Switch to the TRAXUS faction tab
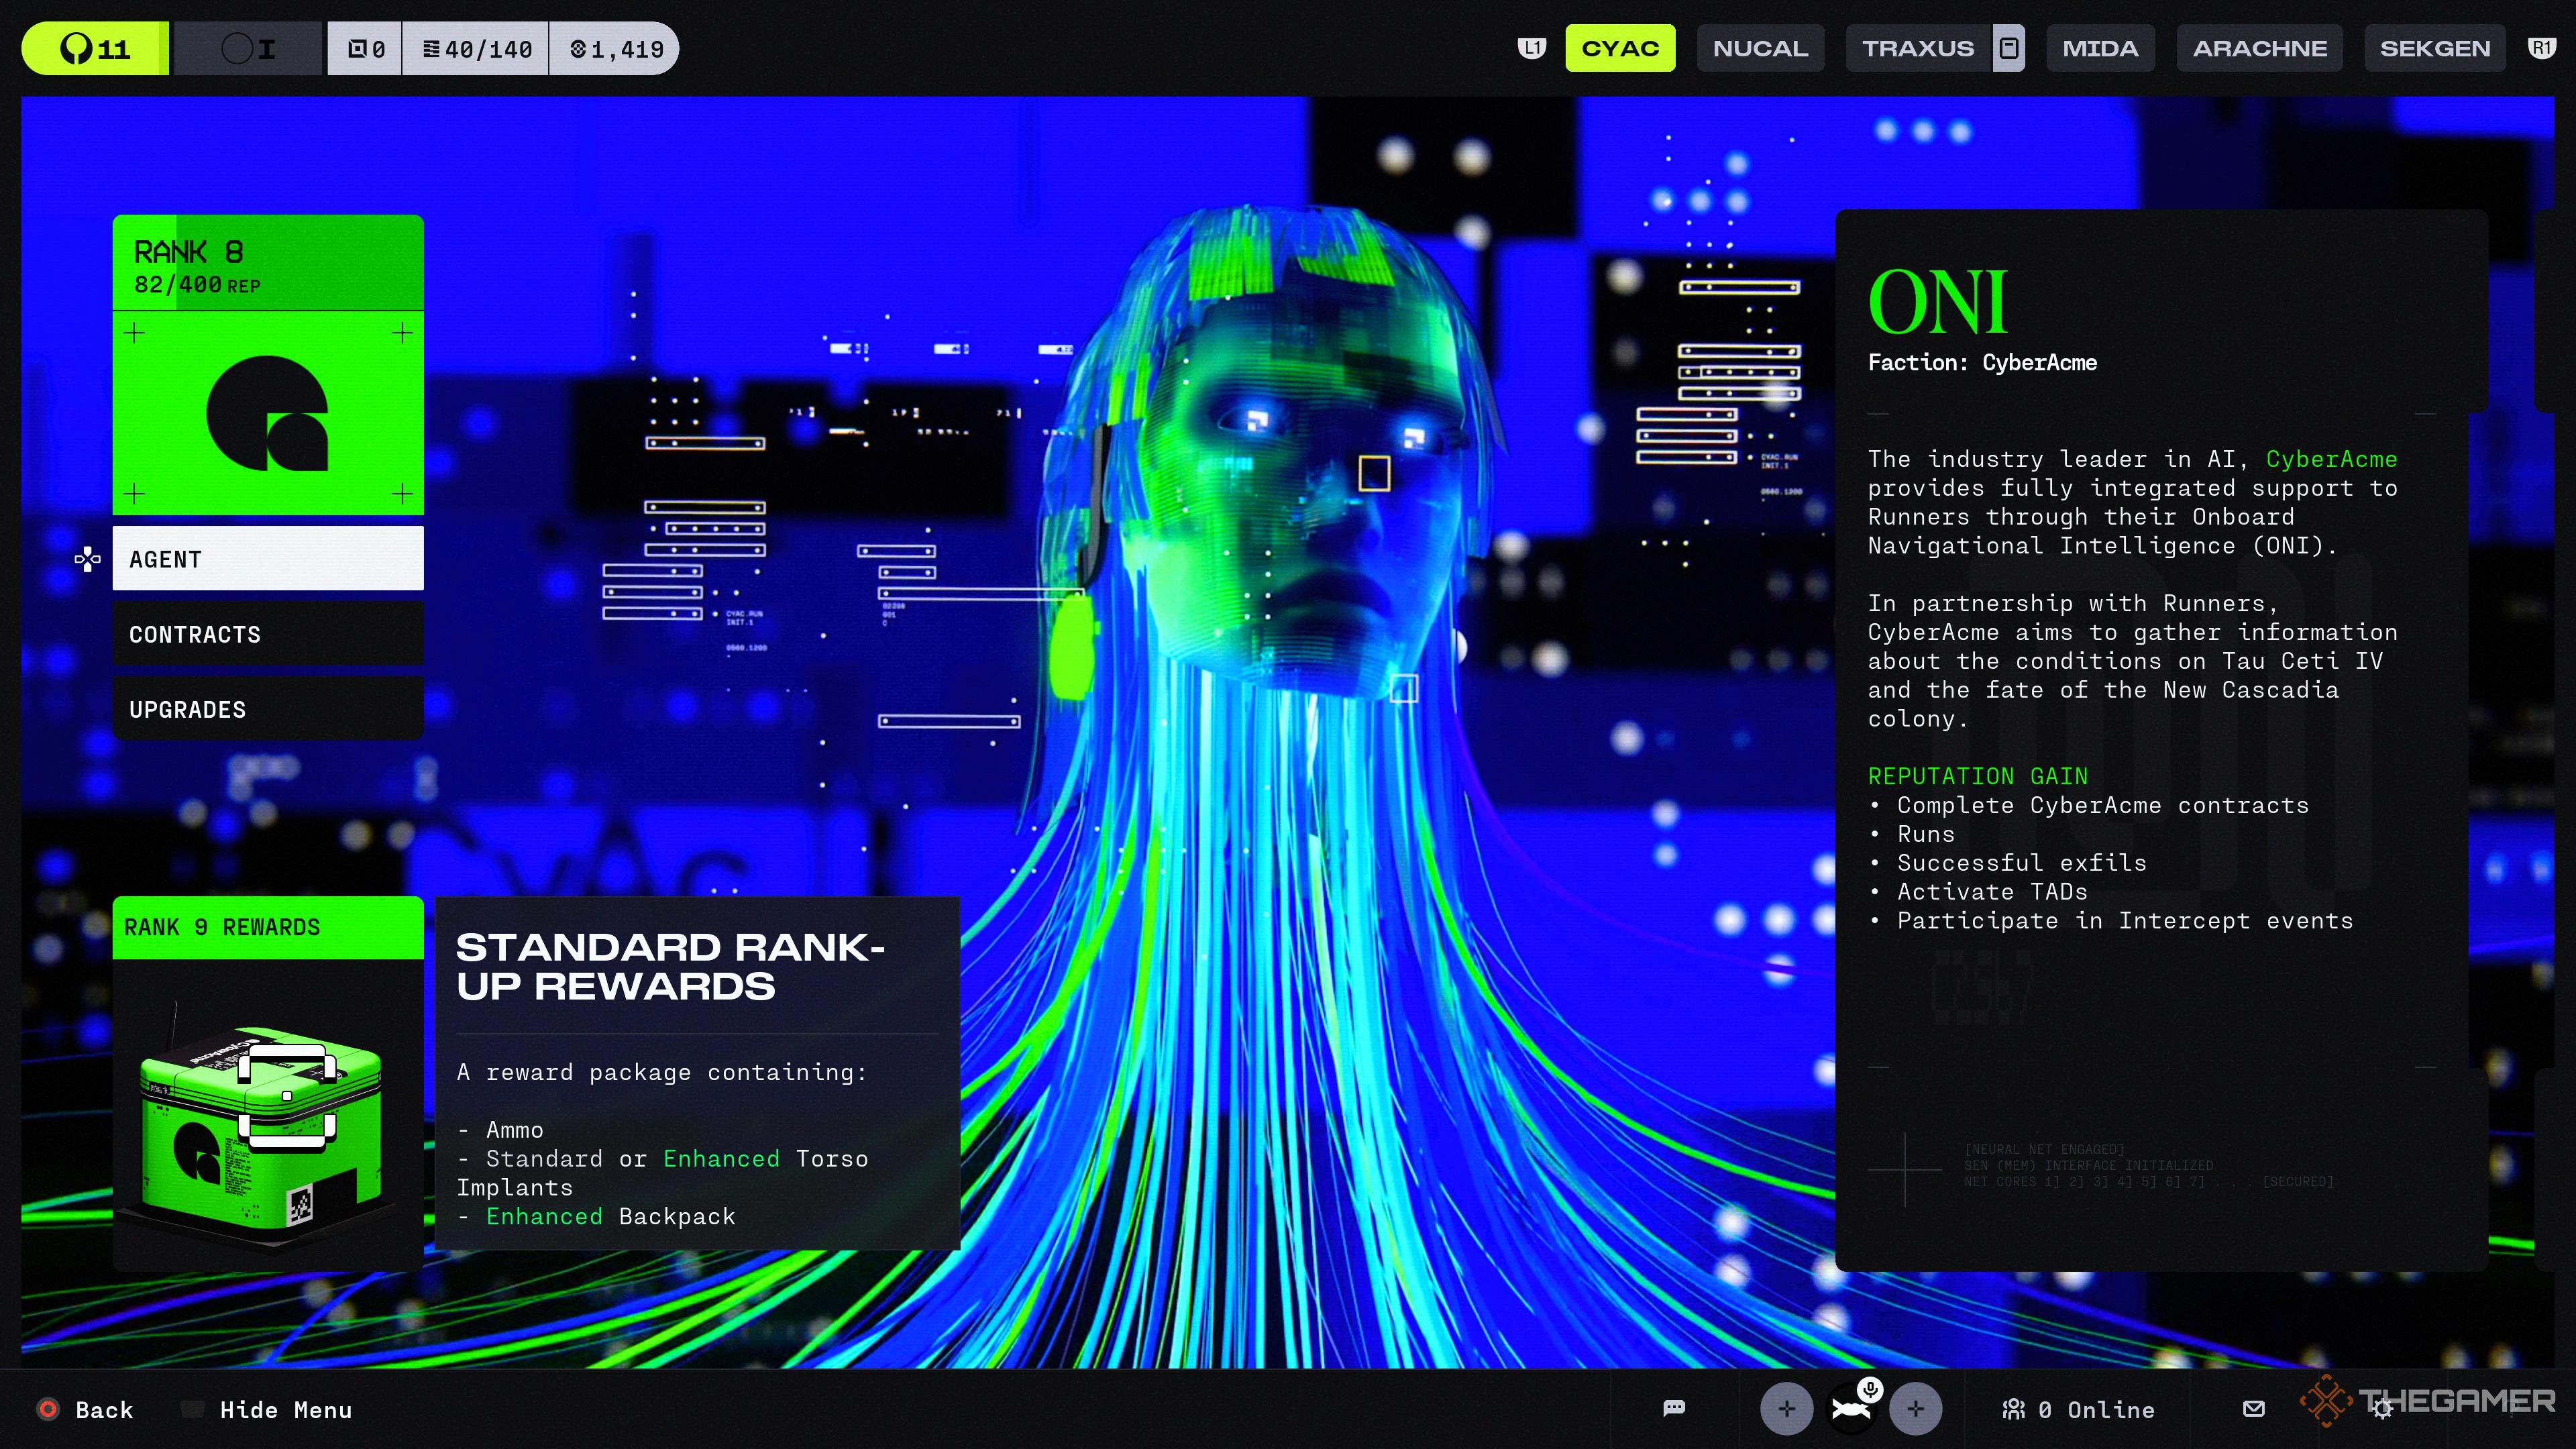 1918,48
